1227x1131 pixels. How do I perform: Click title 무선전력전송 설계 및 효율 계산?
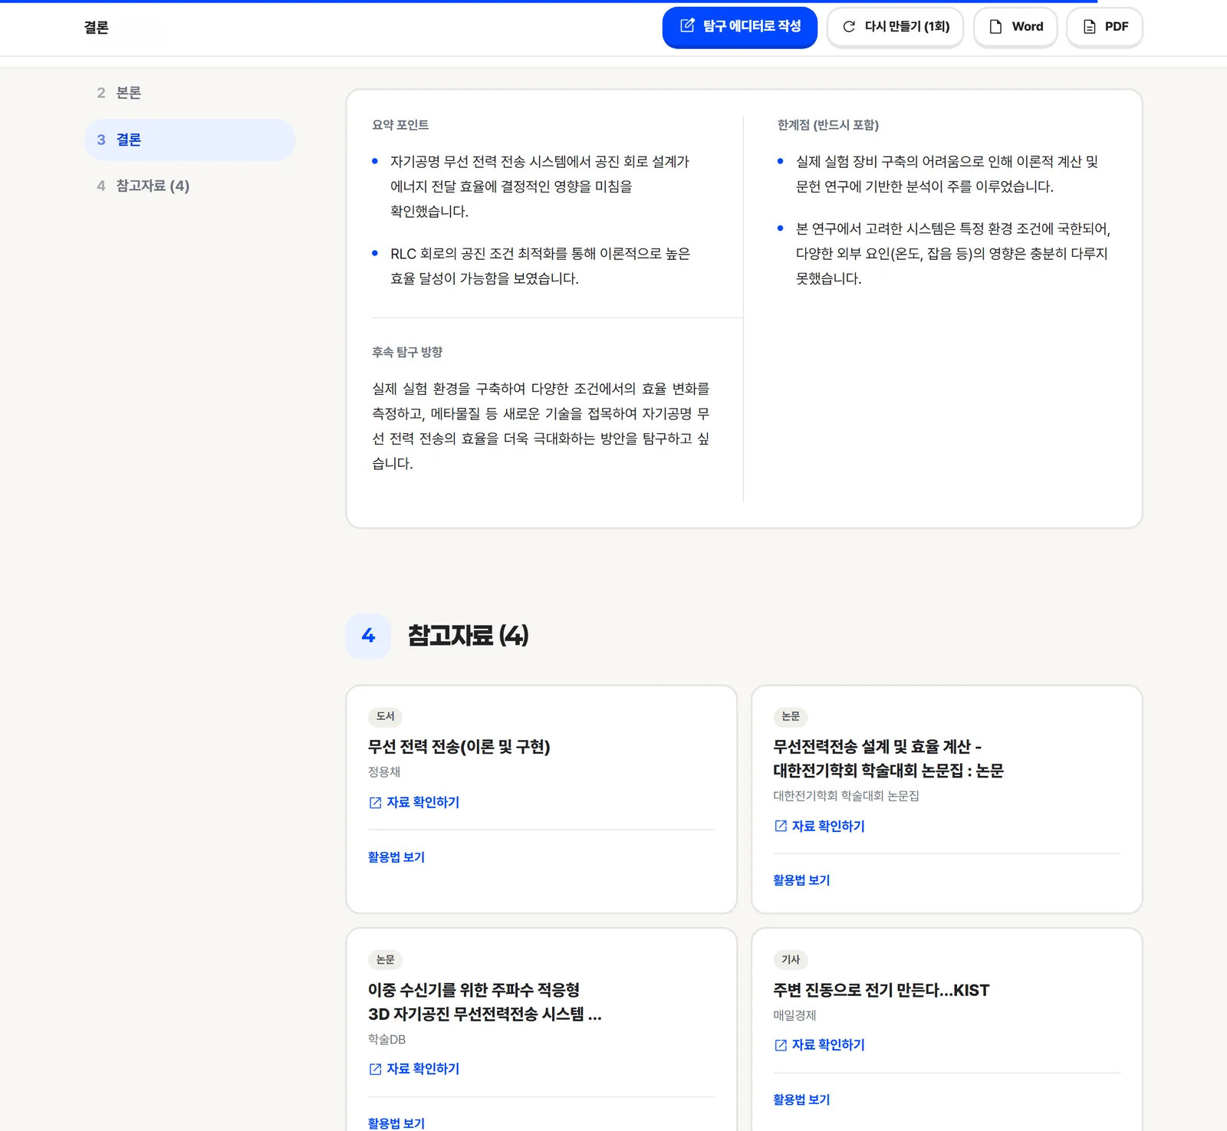888,758
